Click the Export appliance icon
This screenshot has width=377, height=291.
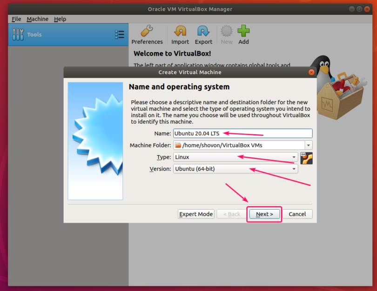[203, 31]
